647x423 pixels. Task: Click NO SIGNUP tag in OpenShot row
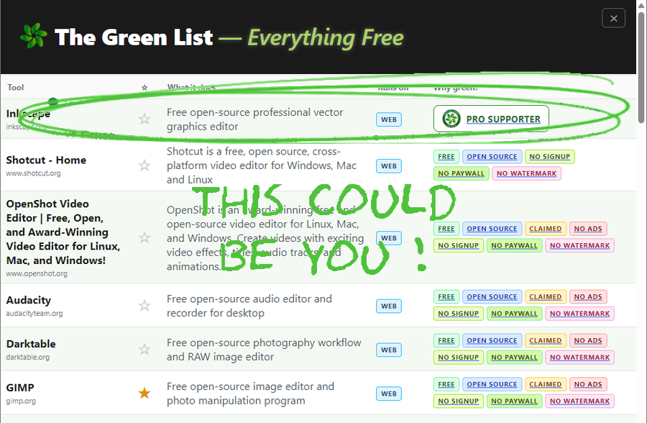(458, 245)
